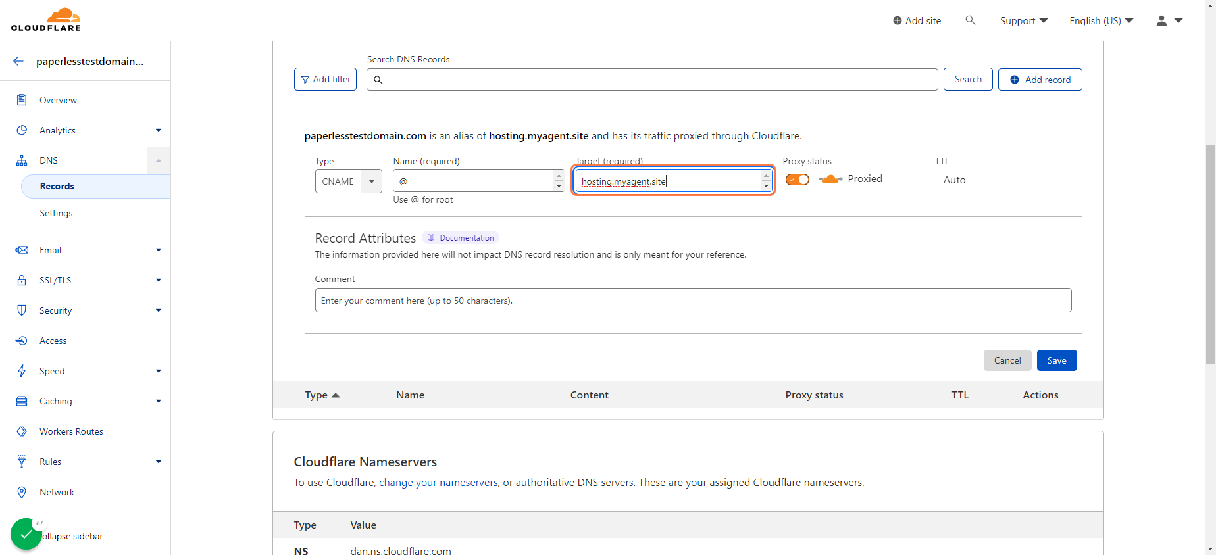Click the Add filter button
The height and width of the screenshot is (555, 1216).
[325, 80]
